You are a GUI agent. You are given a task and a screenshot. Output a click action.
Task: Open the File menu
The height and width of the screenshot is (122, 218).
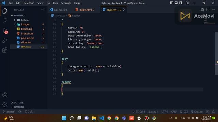pyautogui.click(x=11, y=3)
